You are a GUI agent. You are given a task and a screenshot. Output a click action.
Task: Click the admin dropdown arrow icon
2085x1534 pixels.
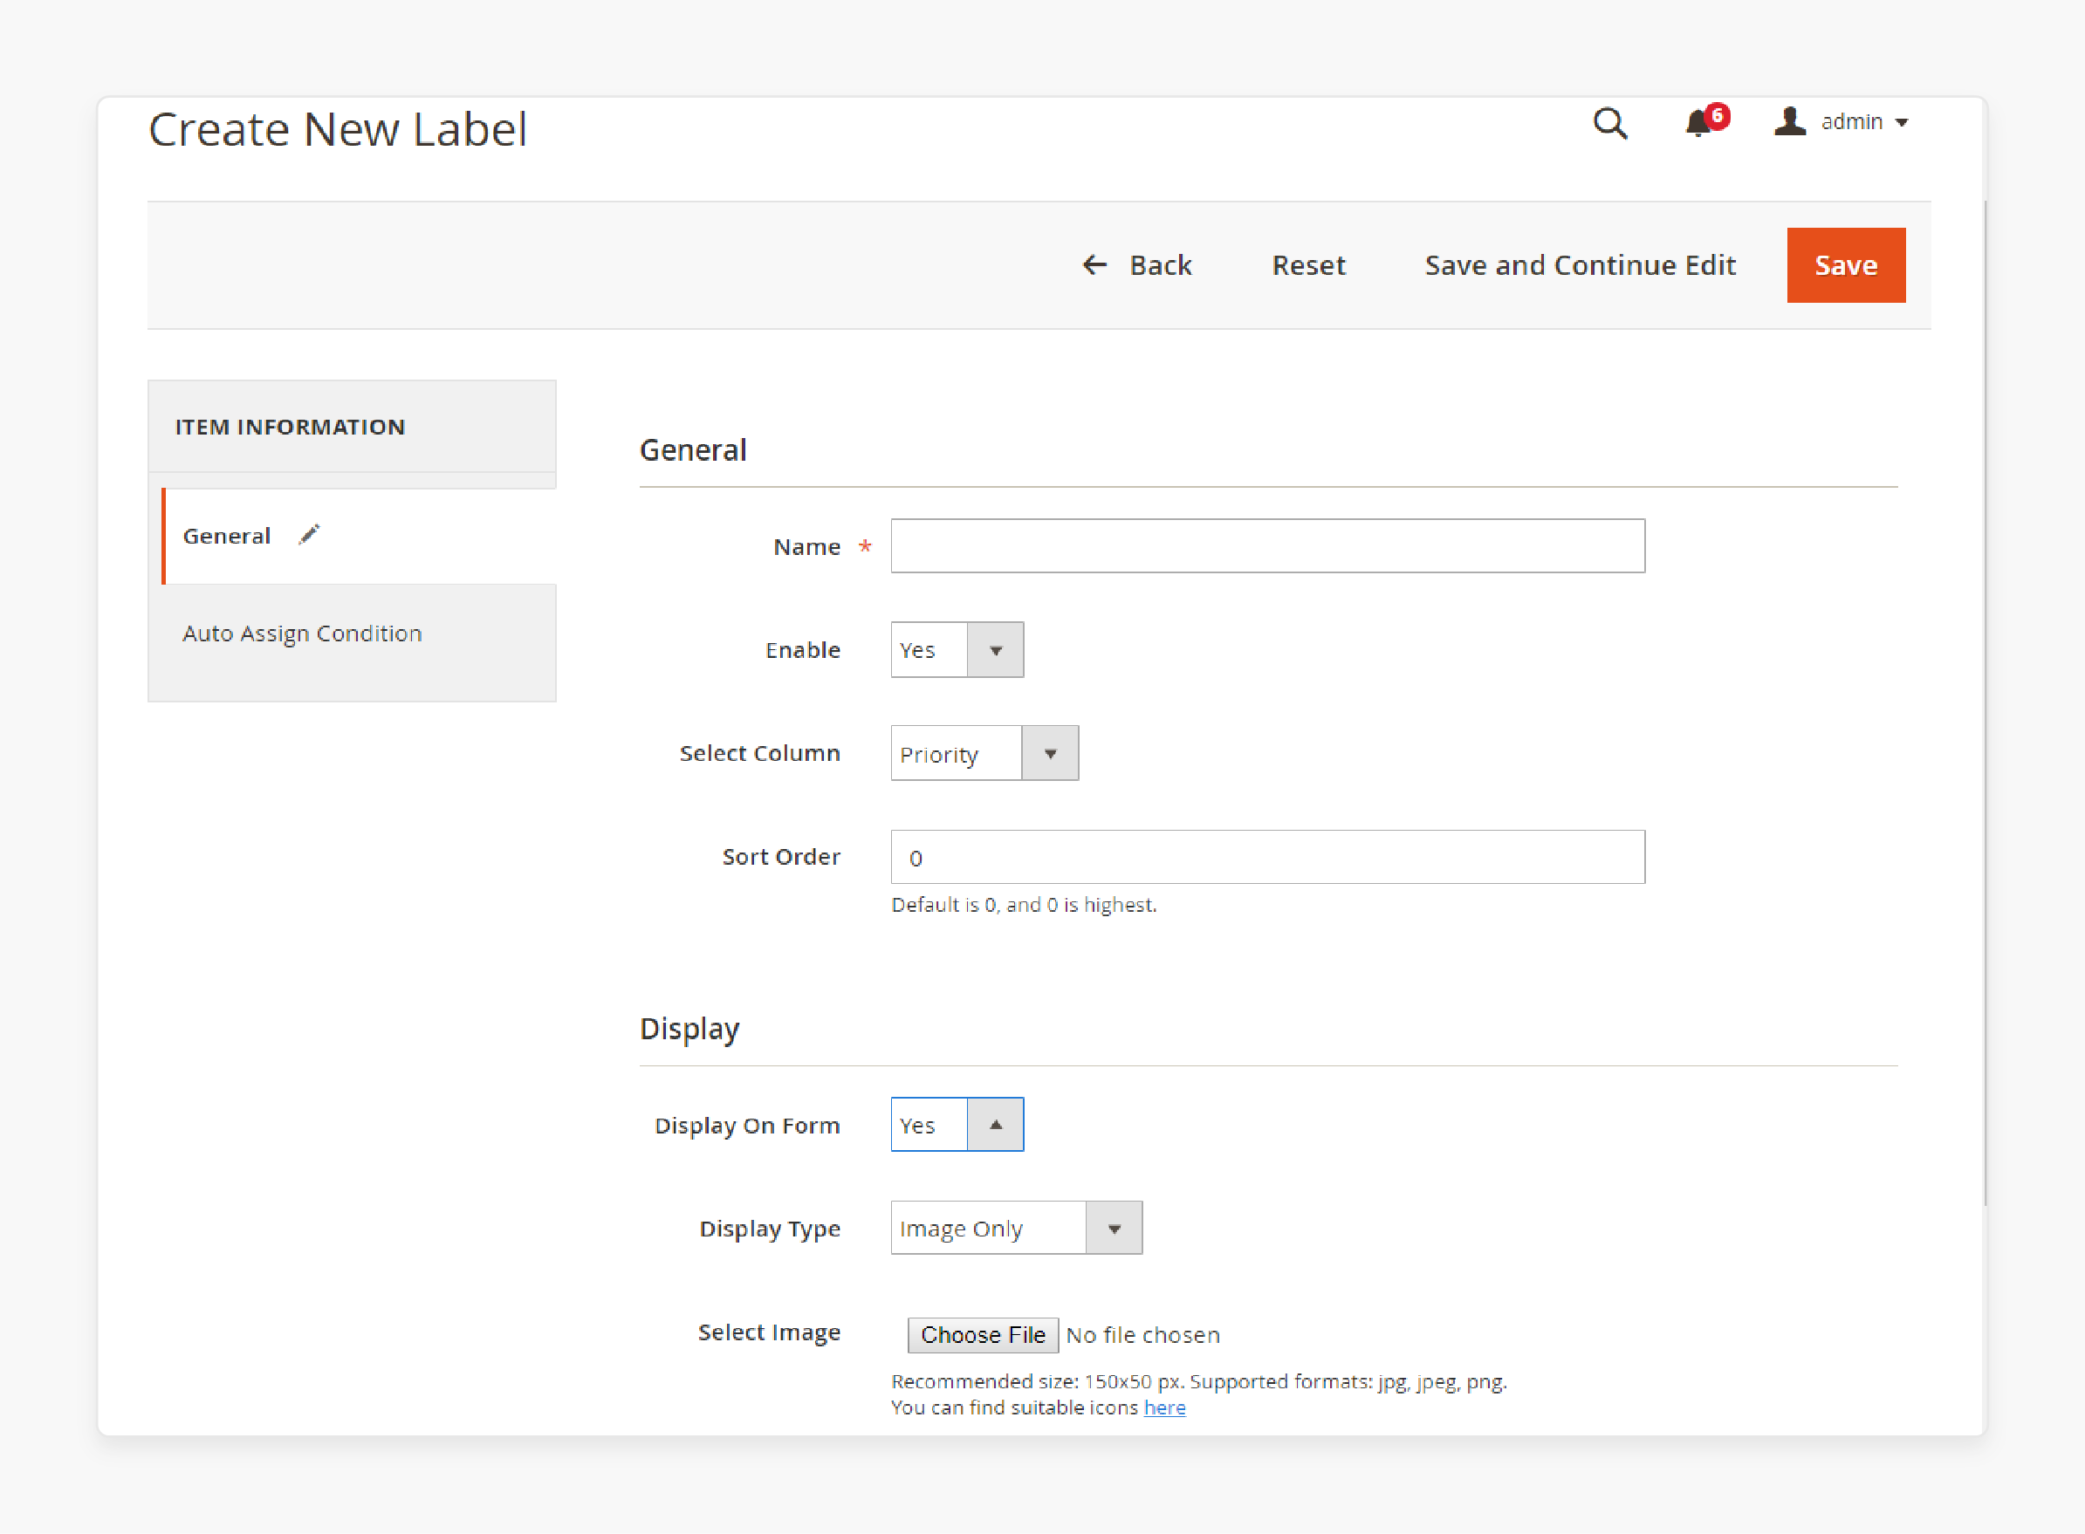(1902, 121)
